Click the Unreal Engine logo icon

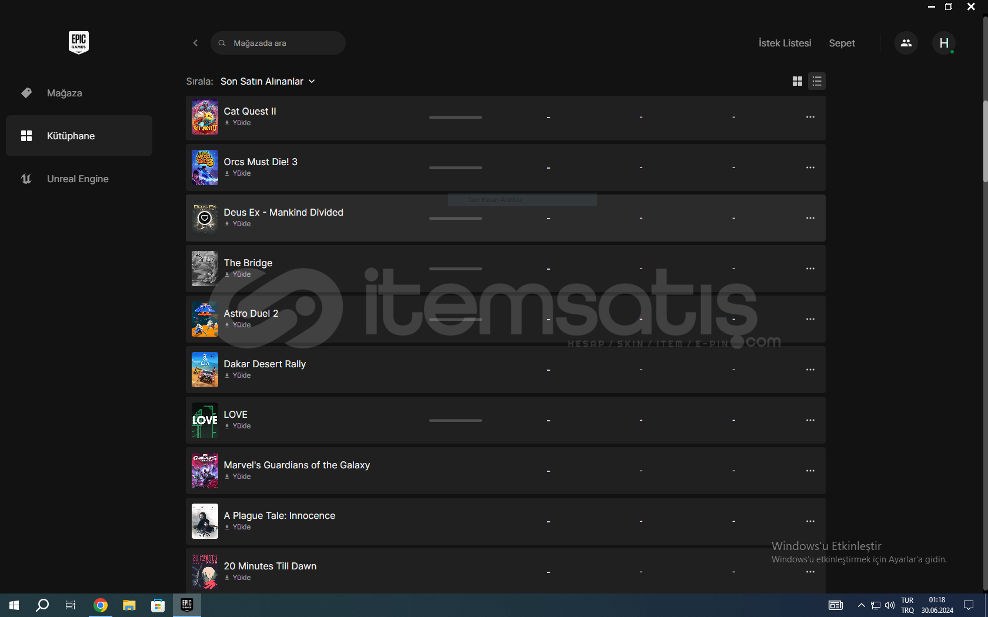[26, 179]
